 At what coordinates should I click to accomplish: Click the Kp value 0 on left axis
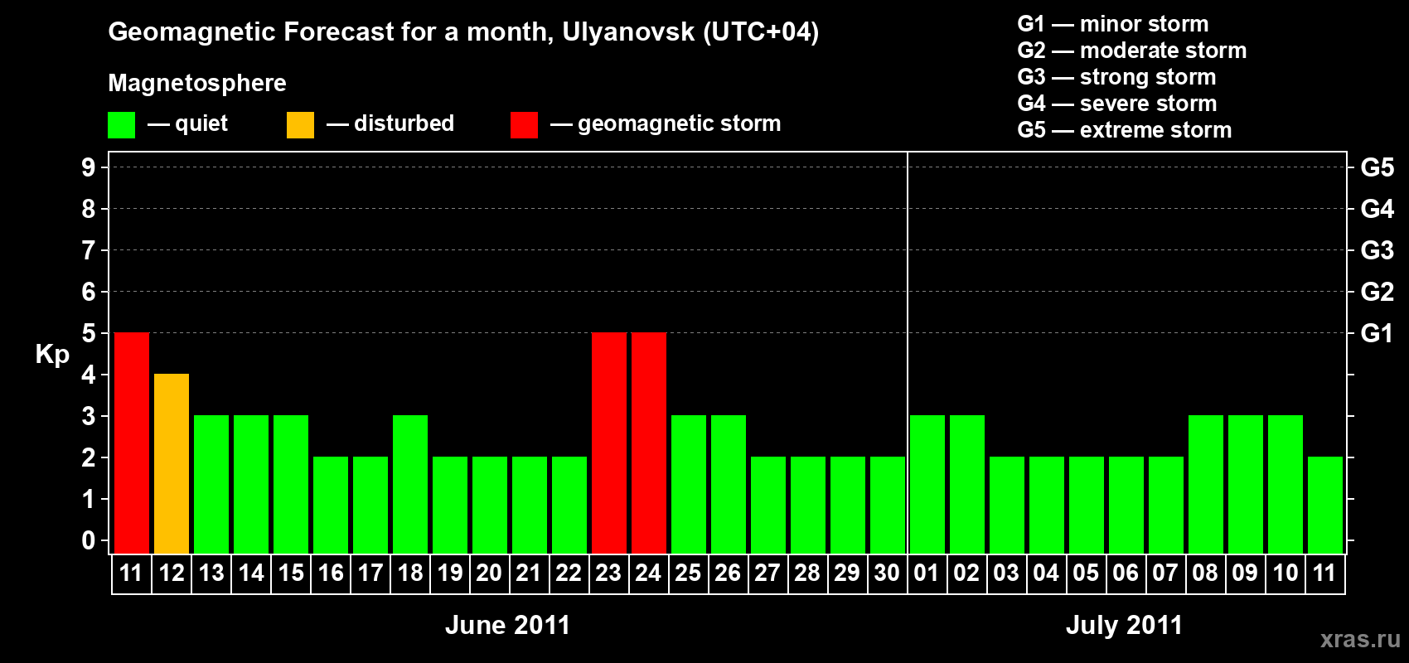89,540
